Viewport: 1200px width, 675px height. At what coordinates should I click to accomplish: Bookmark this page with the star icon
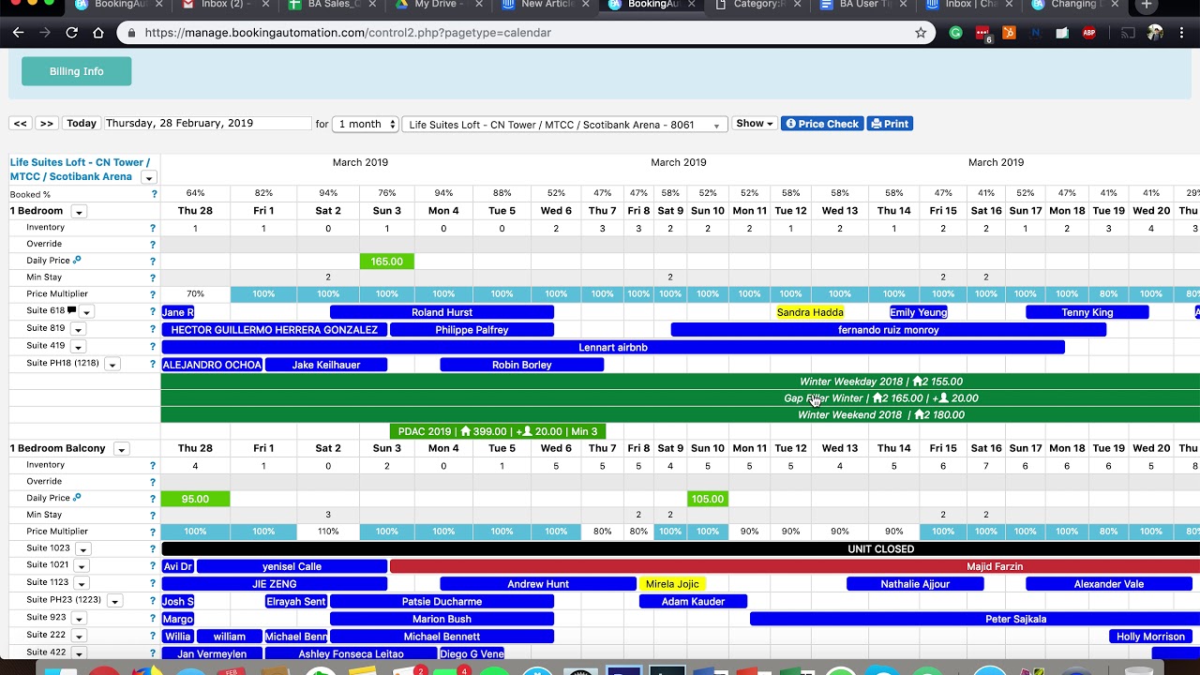click(x=921, y=33)
